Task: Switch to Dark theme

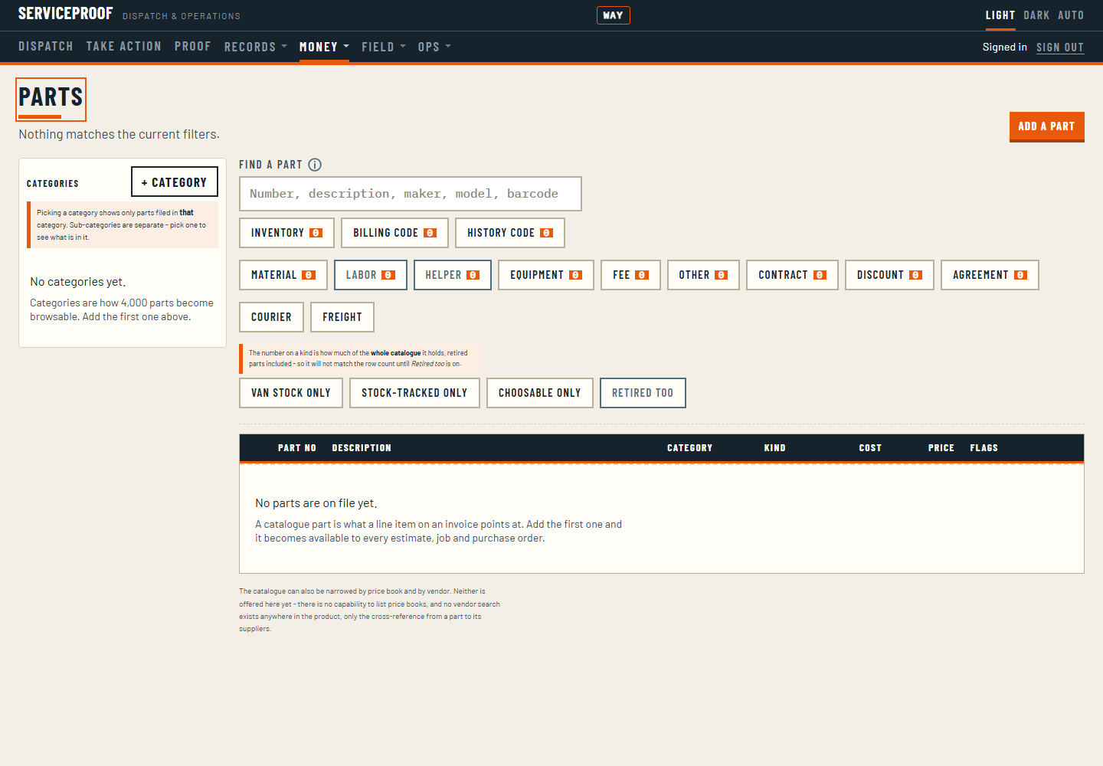Action: 1037,15
